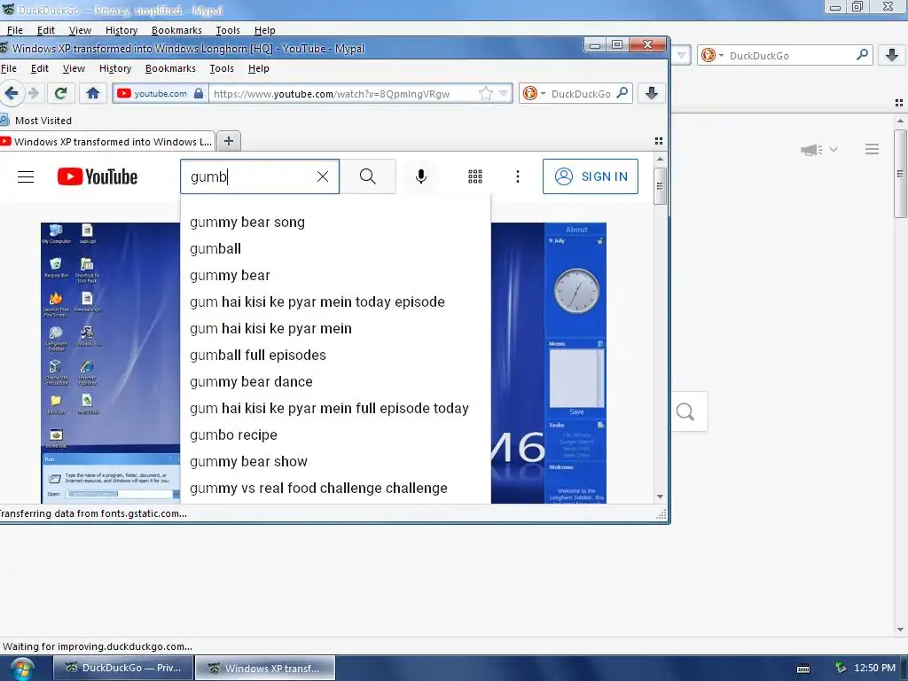Click the padlock site security icon
The height and width of the screenshot is (681, 908).
pos(199,93)
